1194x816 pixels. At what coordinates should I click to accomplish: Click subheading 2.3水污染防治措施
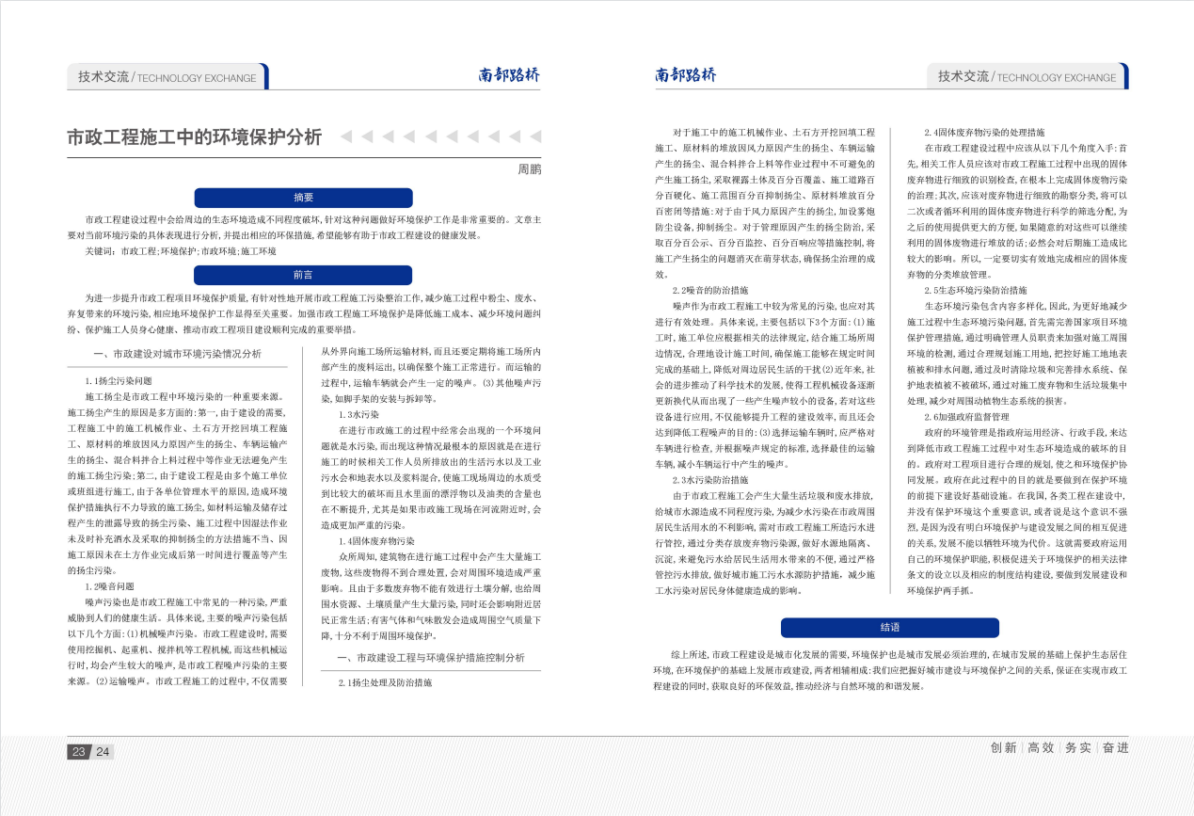point(710,479)
